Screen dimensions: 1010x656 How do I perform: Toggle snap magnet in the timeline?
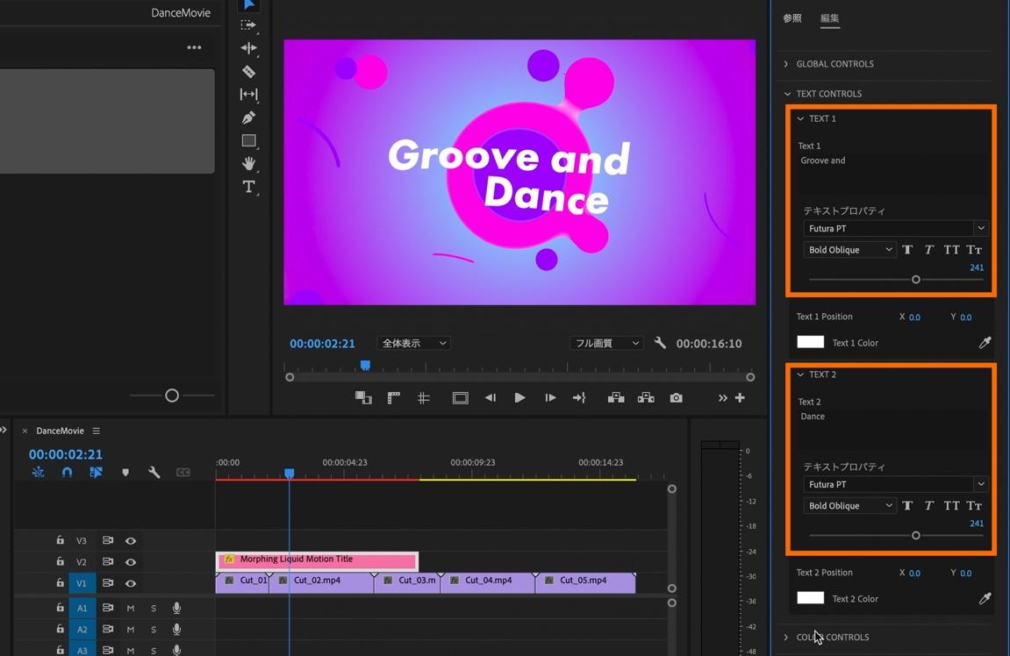67,473
